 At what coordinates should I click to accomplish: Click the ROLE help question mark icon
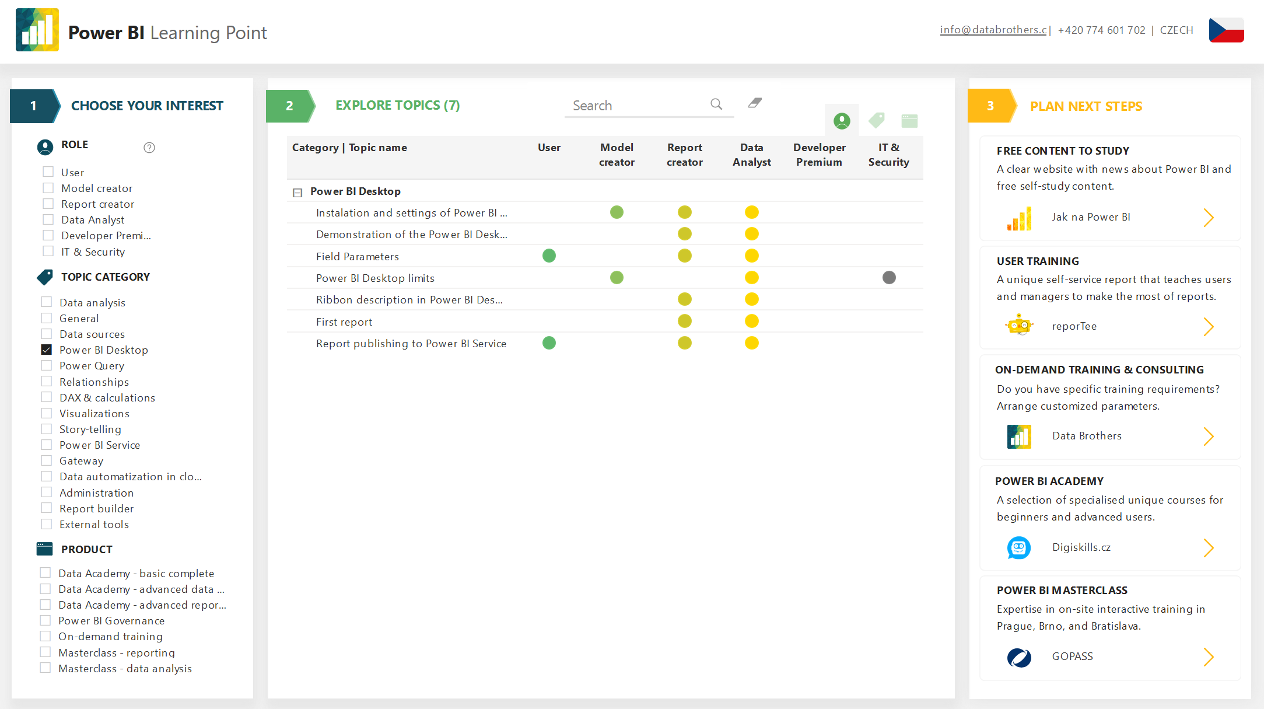(x=149, y=148)
